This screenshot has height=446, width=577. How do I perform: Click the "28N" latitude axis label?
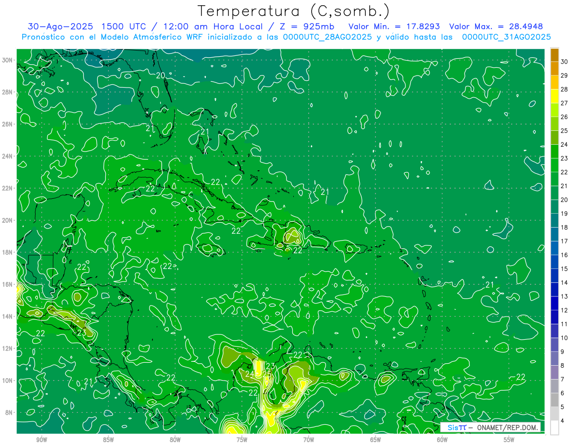pyautogui.click(x=8, y=92)
